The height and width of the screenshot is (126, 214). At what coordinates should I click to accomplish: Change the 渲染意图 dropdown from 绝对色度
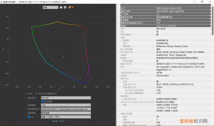click(x=66, y=113)
